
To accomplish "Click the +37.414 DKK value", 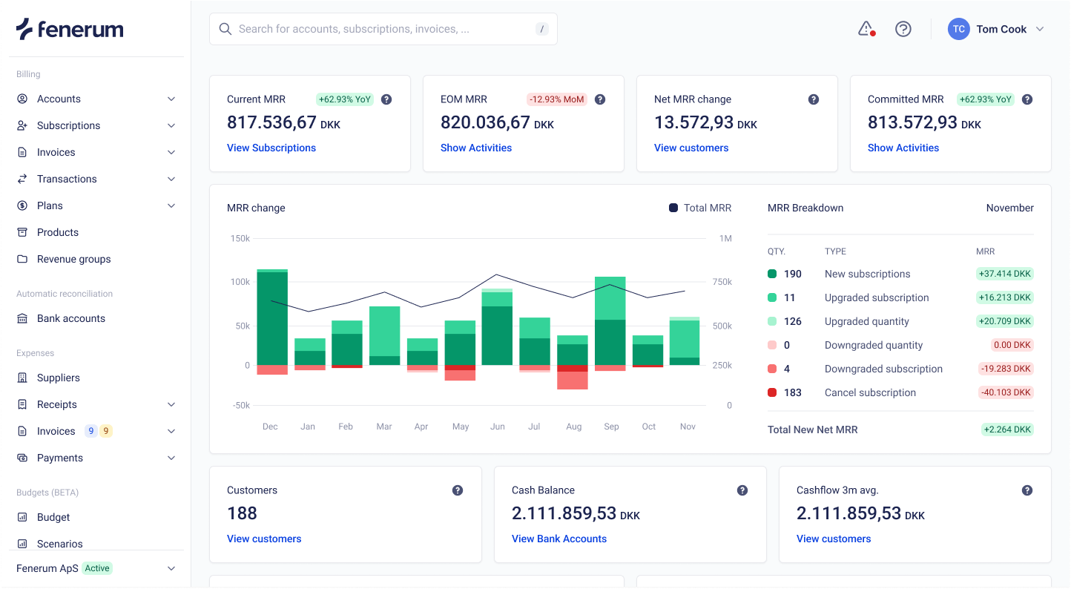I will click(x=1005, y=274).
